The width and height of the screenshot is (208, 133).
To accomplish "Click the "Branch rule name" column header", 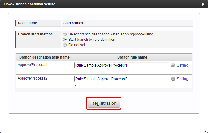I will (x=132, y=57).
